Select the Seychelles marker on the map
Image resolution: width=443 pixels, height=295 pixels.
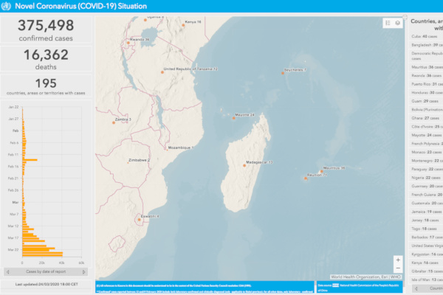point(283,73)
